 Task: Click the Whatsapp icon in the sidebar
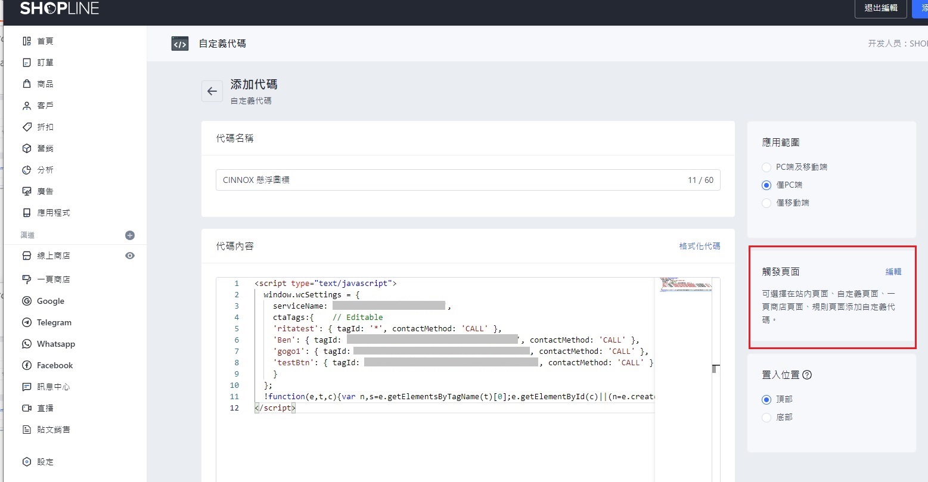pos(26,344)
